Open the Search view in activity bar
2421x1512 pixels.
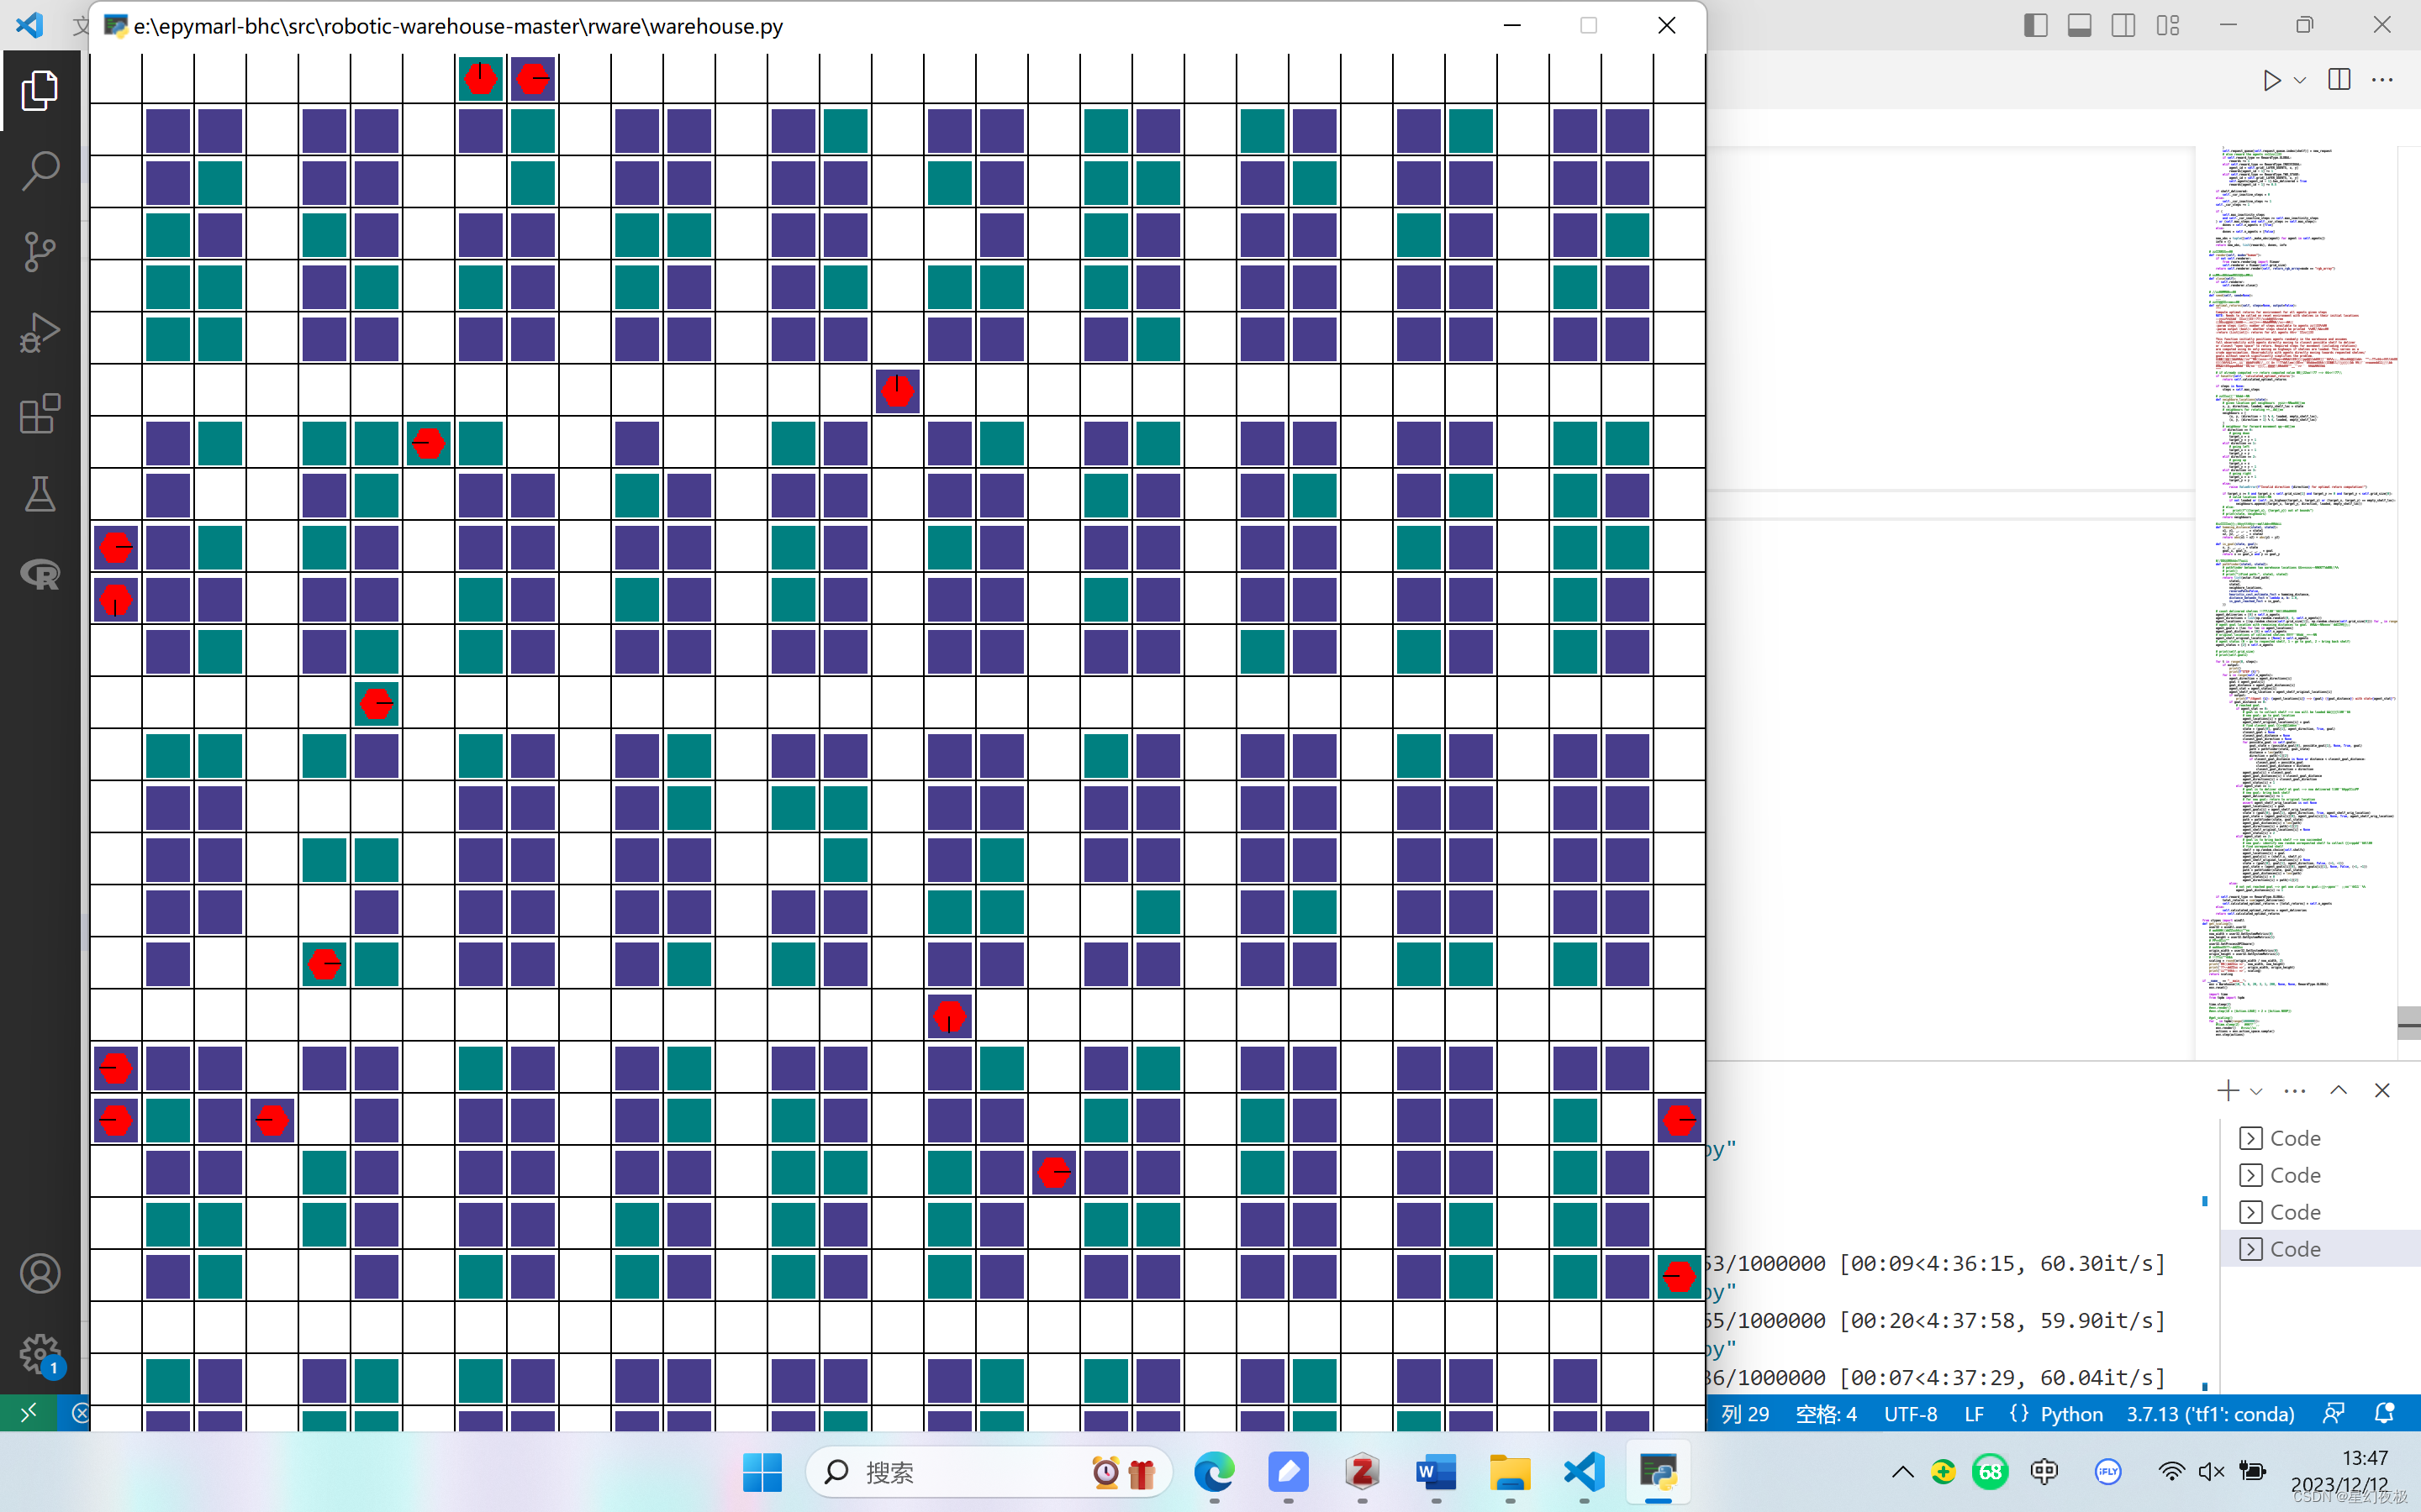(40, 171)
